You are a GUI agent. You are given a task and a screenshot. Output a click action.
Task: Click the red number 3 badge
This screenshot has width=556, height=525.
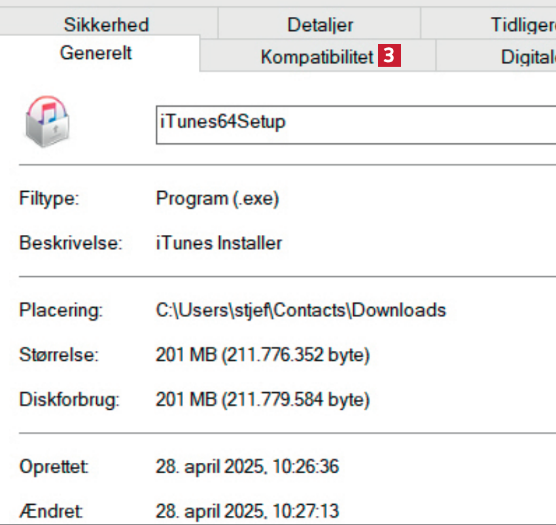click(x=389, y=56)
